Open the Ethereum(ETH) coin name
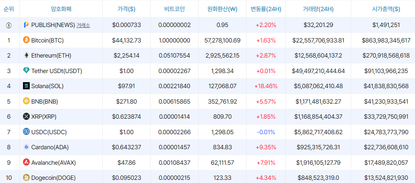This screenshot has width=415, height=183. [x=51, y=56]
